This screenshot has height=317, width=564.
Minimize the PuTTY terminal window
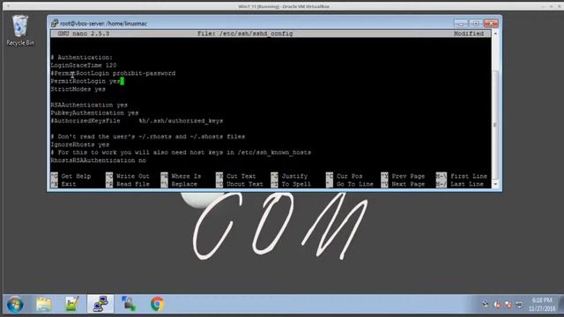(x=461, y=24)
